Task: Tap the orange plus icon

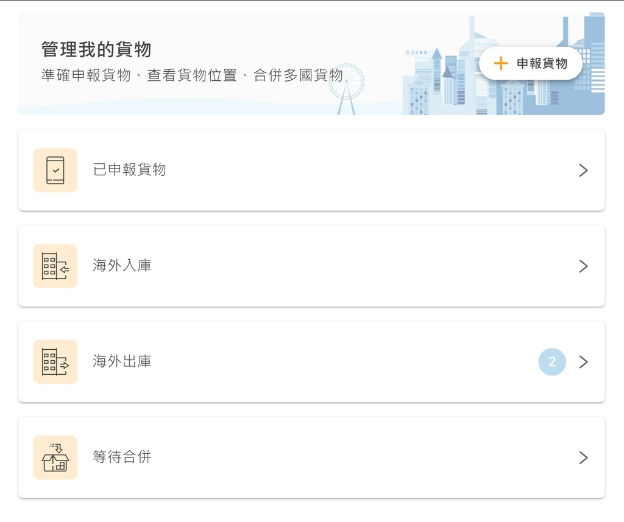Action: (501, 63)
